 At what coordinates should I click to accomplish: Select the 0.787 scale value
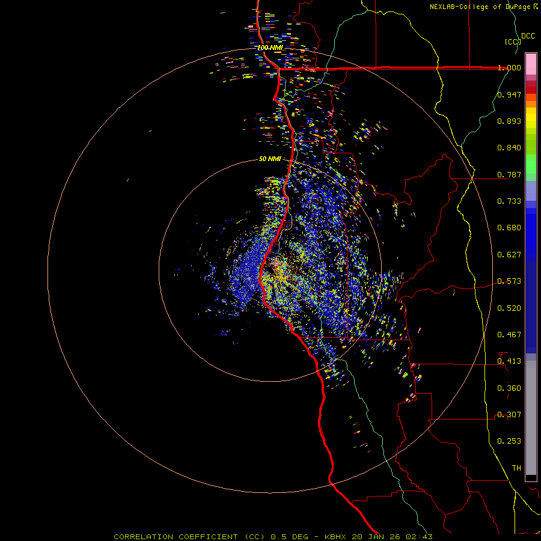coord(509,174)
